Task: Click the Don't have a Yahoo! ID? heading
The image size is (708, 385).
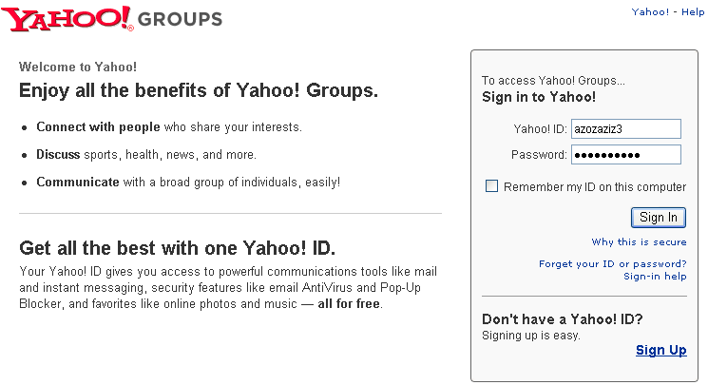Action: (x=562, y=319)
